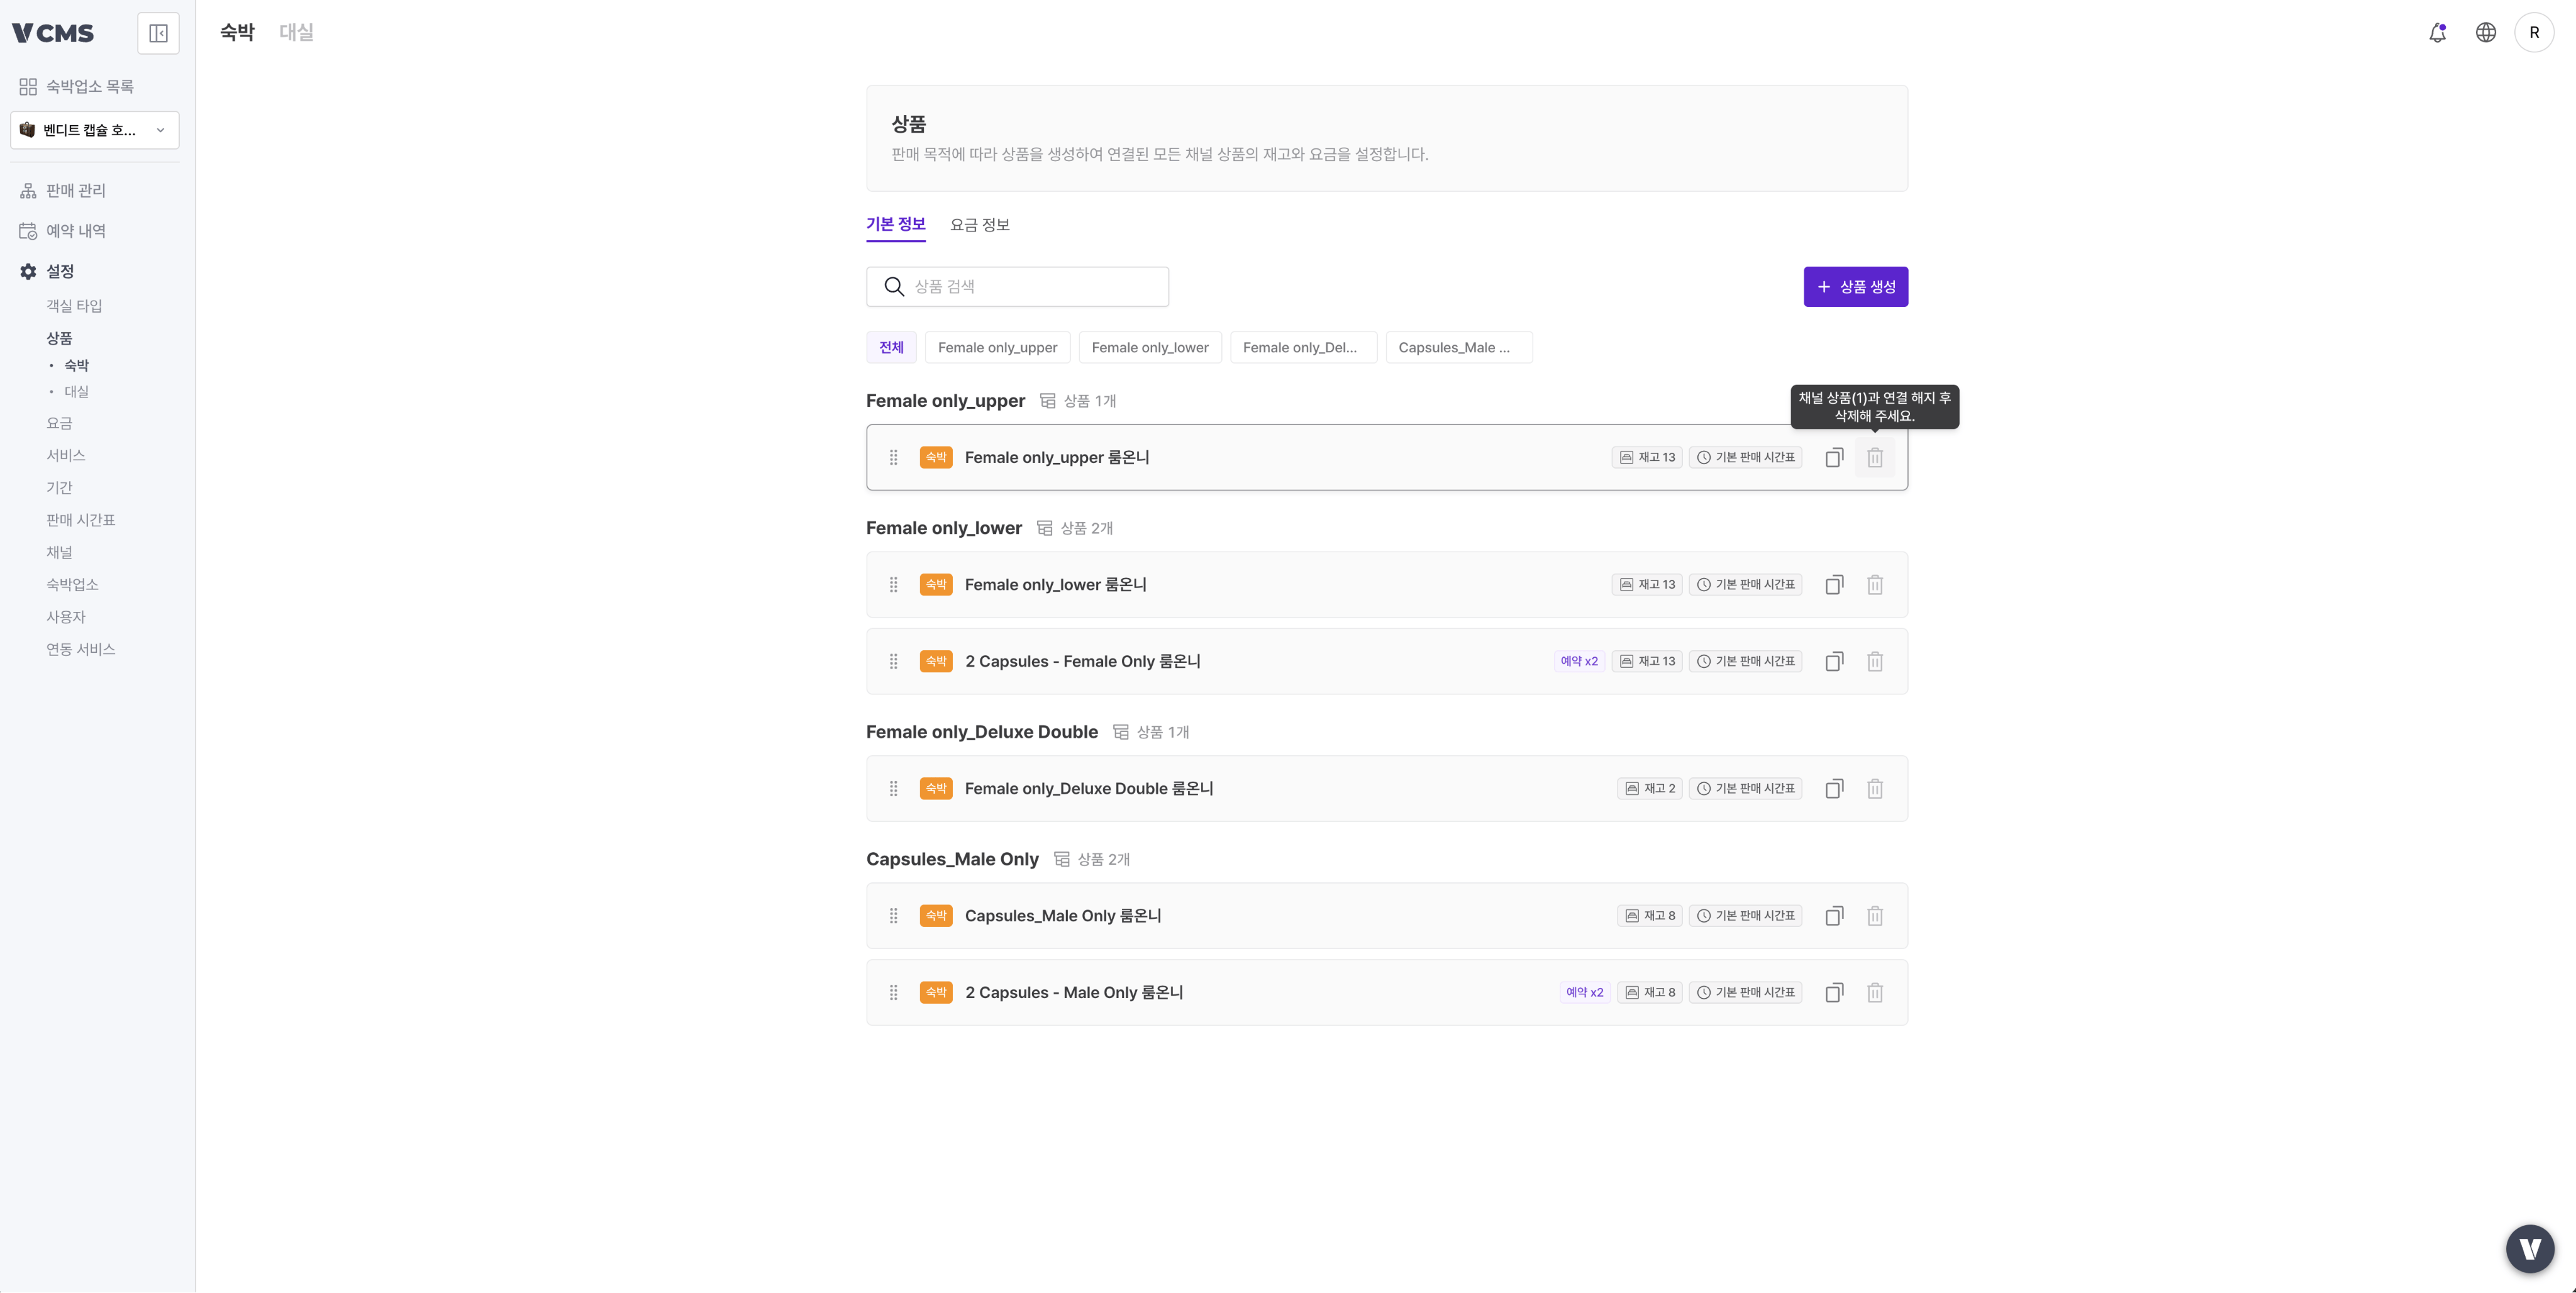Filter by Female only_upper chip
The image size is (2576, 1293).
(997, 348)
